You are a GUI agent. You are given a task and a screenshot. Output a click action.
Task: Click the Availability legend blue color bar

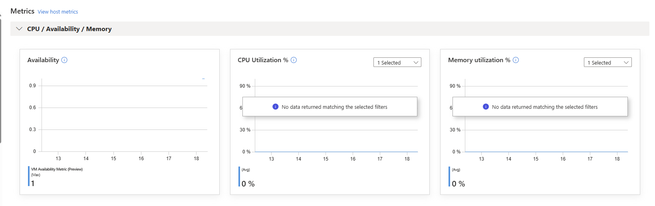pyautogui.click(x=29, y=176)
